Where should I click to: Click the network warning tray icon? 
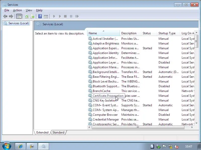170,146
